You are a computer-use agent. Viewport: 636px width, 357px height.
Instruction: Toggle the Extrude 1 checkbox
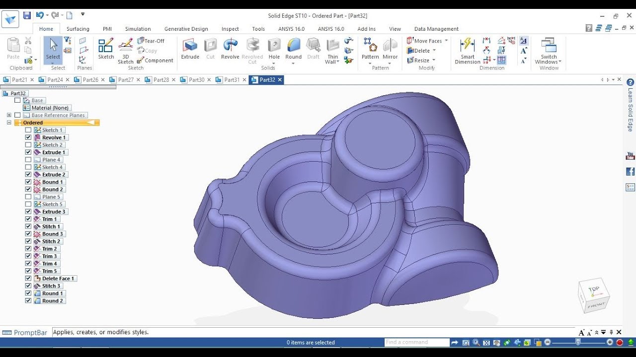click(28, 152)
